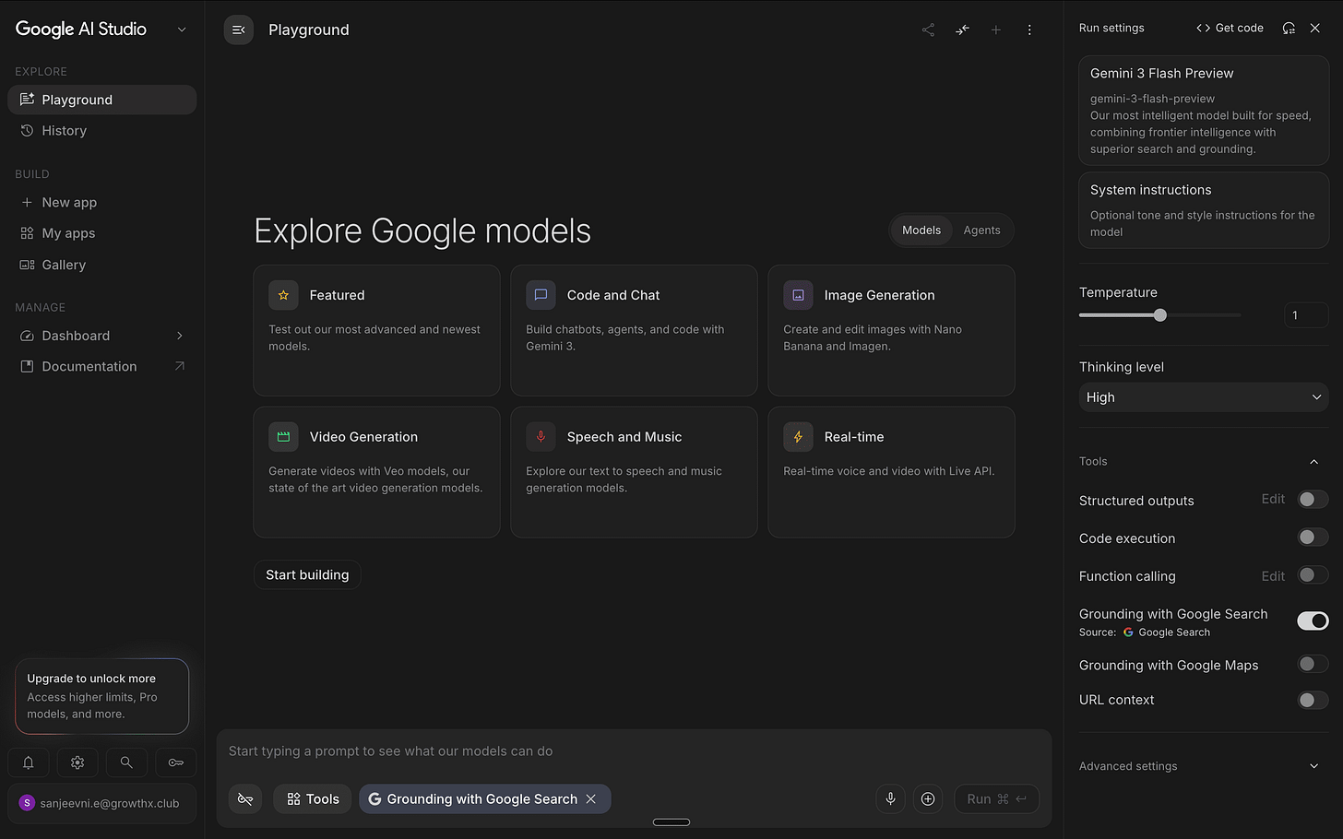Image resolution: width=1343 pixels, height=839 pixels.
Task: Click the prompt text box
Action: [634, 751]
